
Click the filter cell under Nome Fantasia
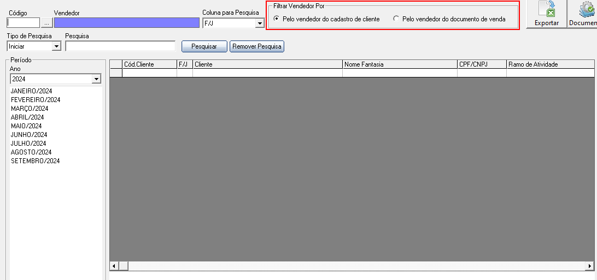[400, 73]
